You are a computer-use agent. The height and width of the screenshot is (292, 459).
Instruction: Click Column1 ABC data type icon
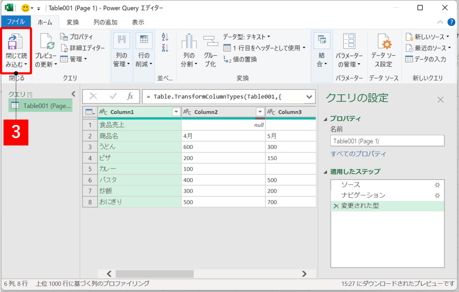(103, 112)
